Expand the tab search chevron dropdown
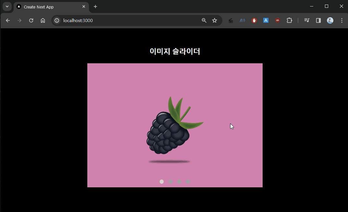Image resolution: width=348 pixels, height=212 pixels. point(7,6)
